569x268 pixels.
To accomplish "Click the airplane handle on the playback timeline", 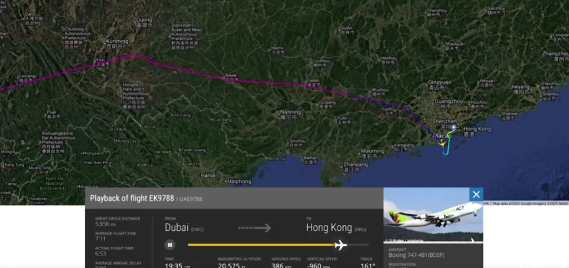I will point(341,245).
